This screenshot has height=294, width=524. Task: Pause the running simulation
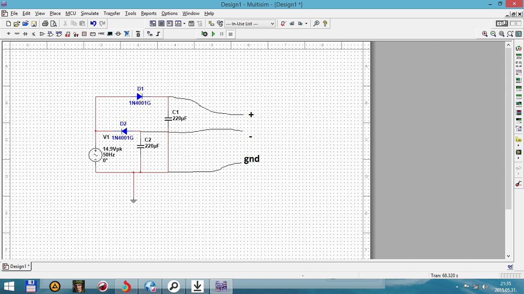coord(222,34)
